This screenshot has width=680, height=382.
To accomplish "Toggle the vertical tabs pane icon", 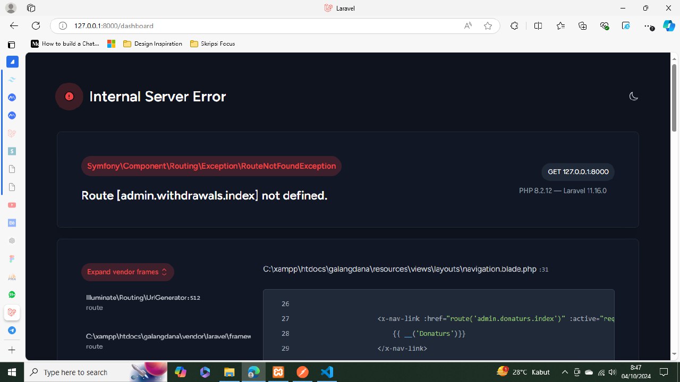I will 12,45.
